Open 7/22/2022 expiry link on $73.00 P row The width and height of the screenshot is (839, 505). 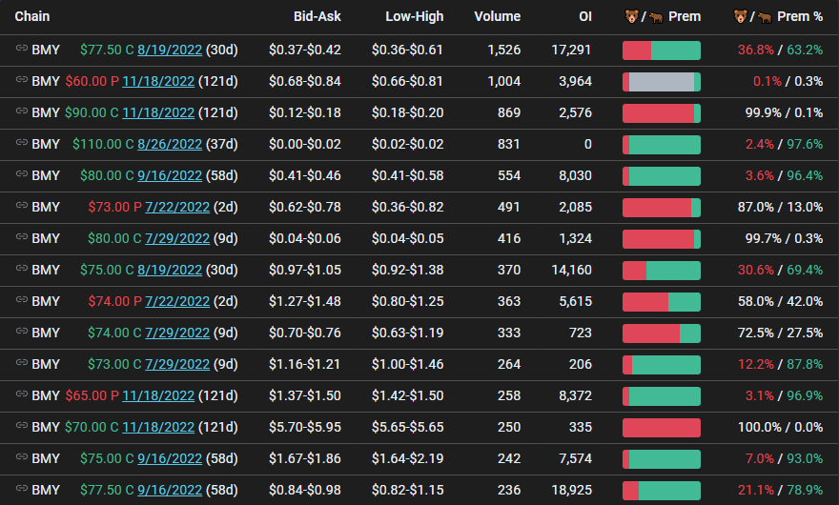pyautogui.click(x=177, y=207)
